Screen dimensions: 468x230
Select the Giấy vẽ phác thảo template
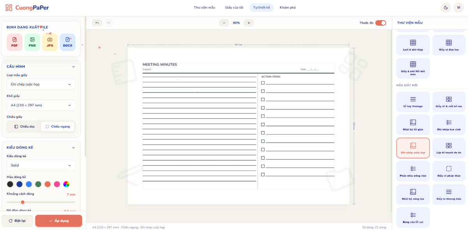[449, 171]
